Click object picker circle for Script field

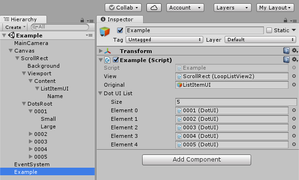294,67
